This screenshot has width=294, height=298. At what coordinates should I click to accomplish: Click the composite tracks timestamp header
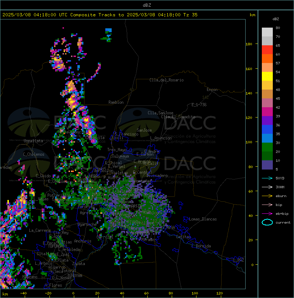[100, 15]
